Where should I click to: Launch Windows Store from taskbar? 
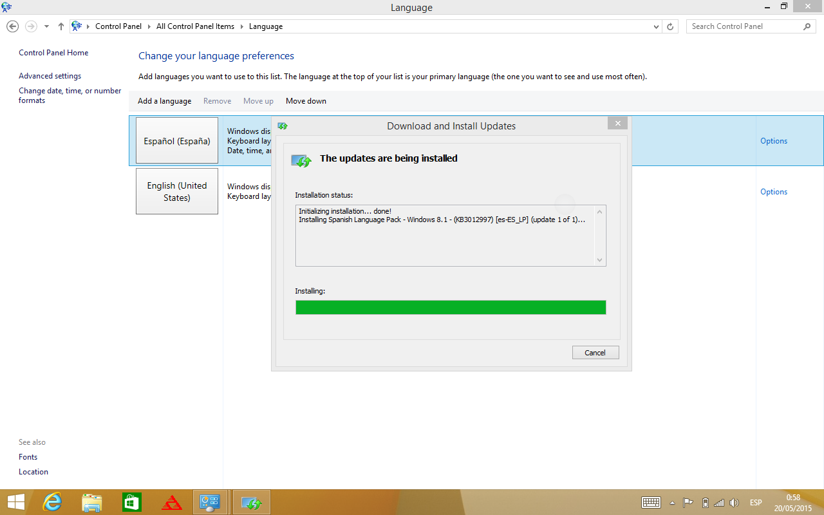coord(131,502)
